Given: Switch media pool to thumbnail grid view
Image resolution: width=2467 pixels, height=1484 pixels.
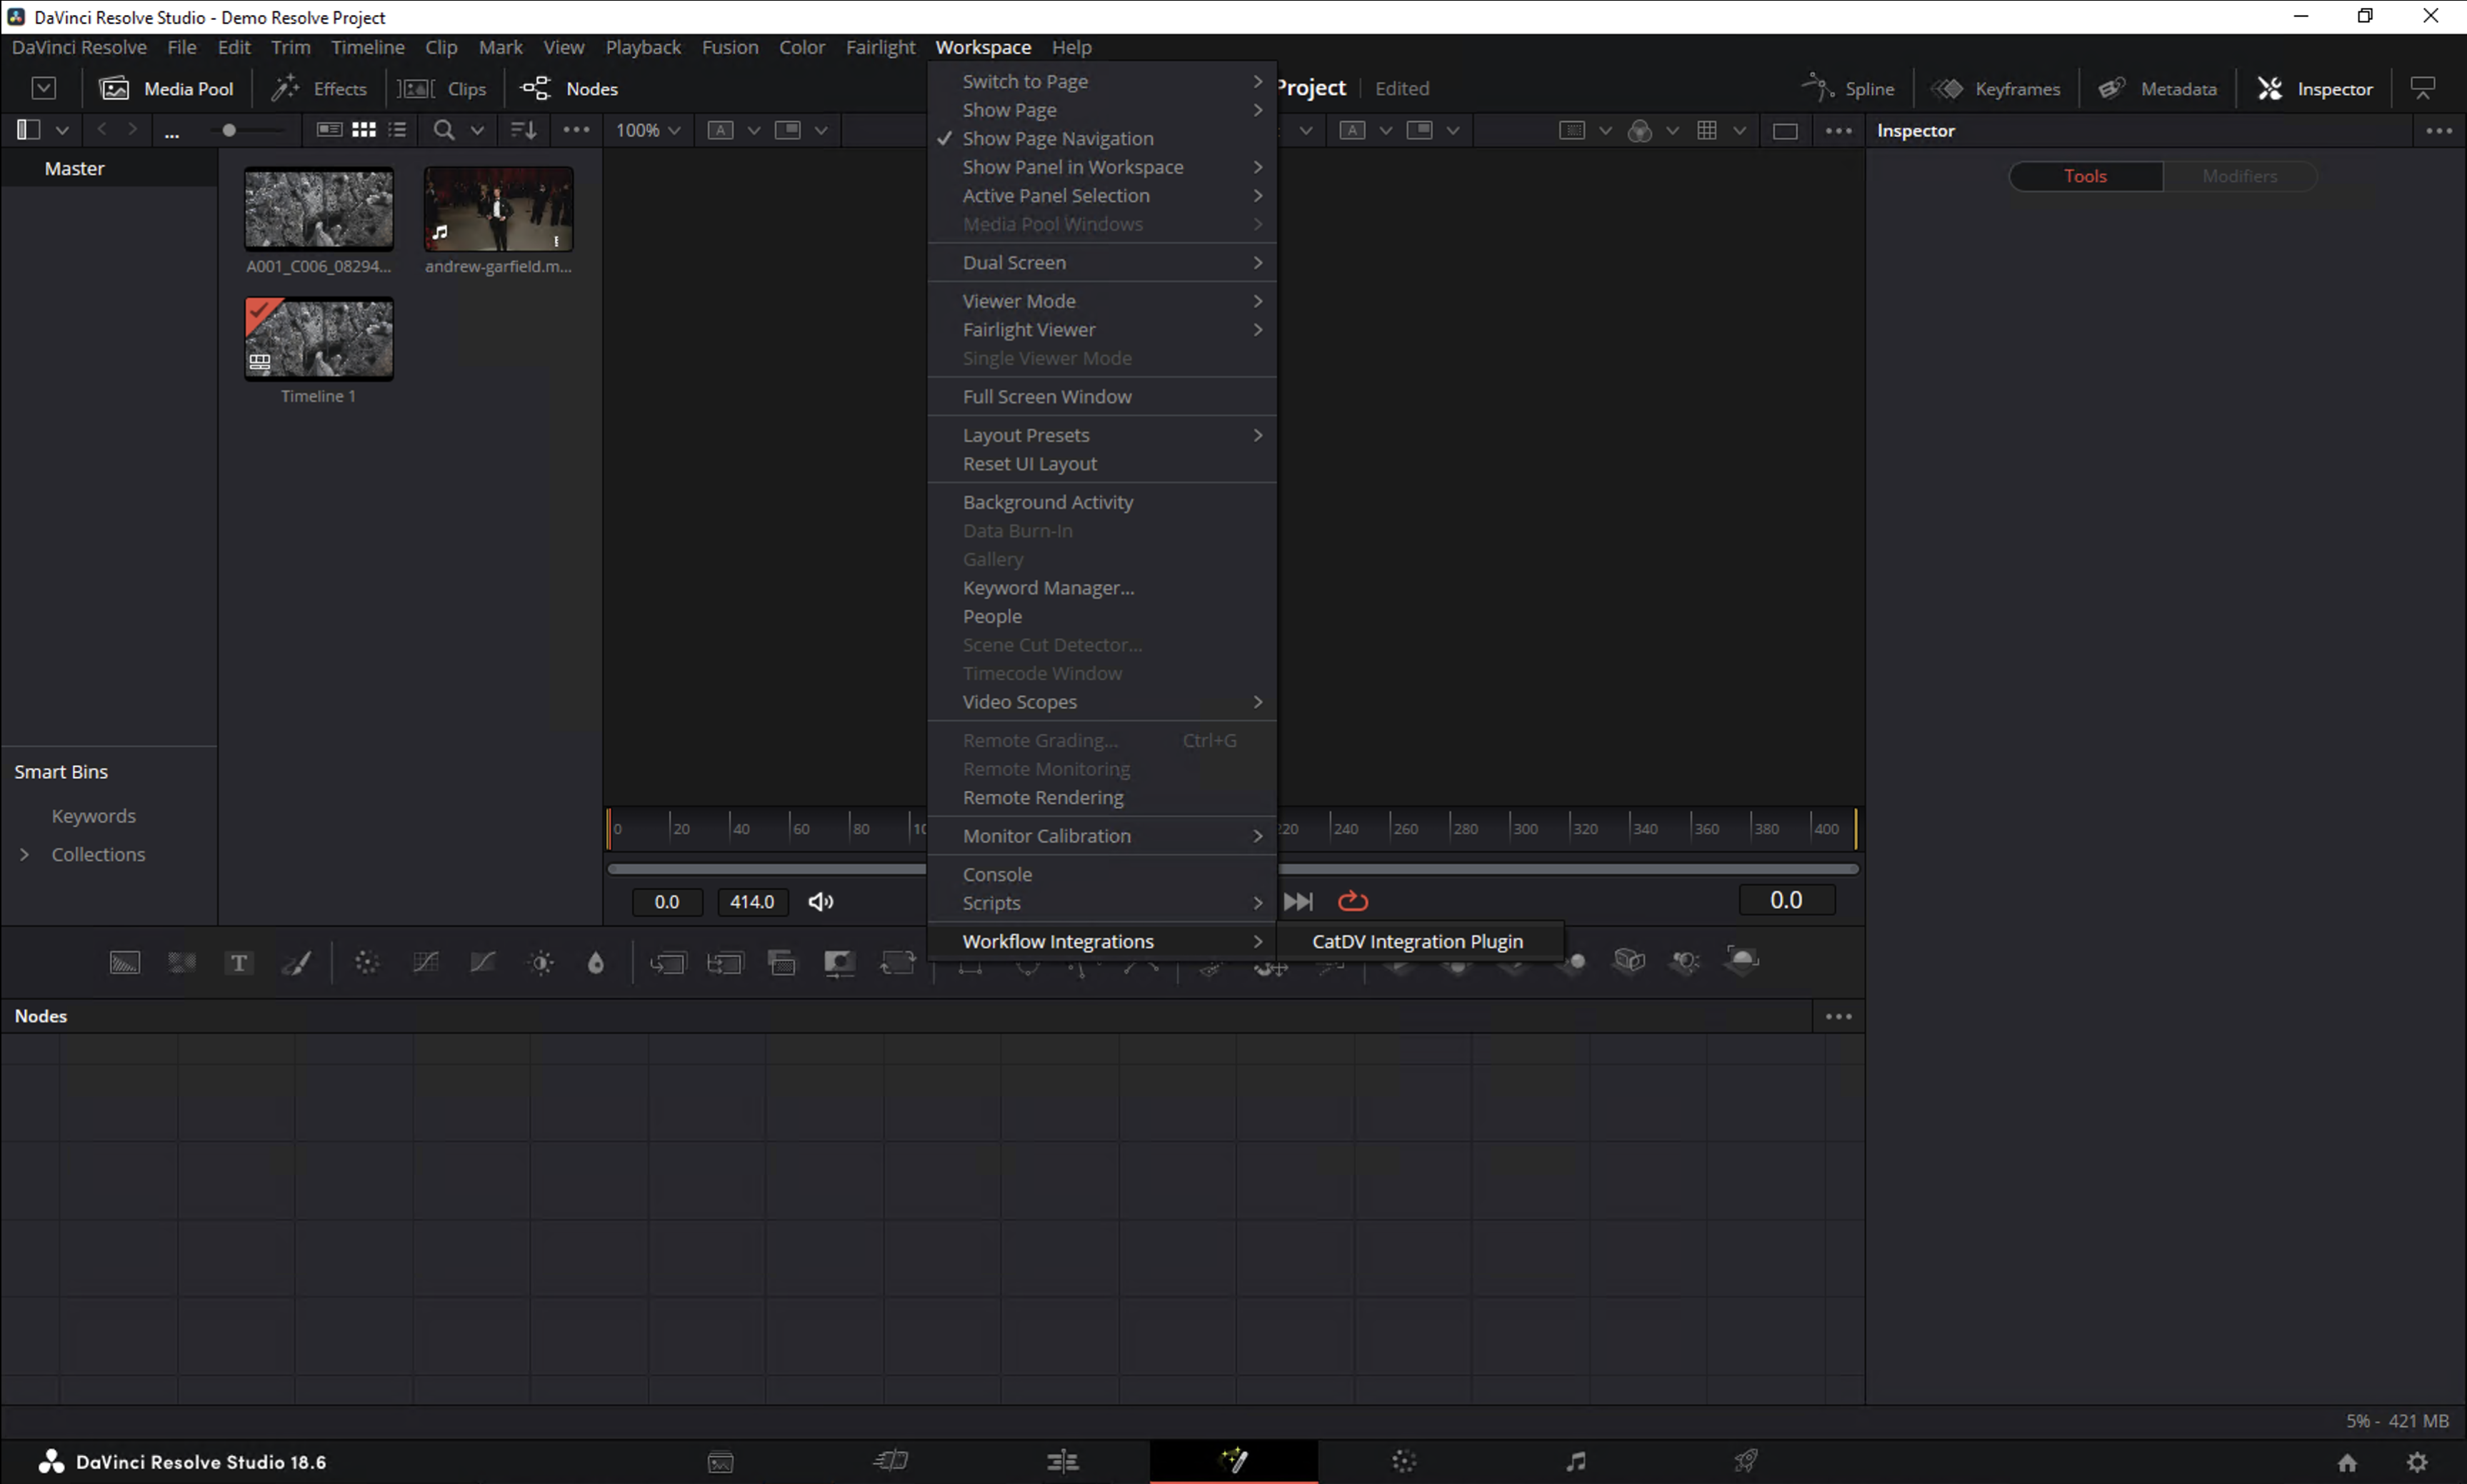Looking at the screenshot, I should 364,130.
